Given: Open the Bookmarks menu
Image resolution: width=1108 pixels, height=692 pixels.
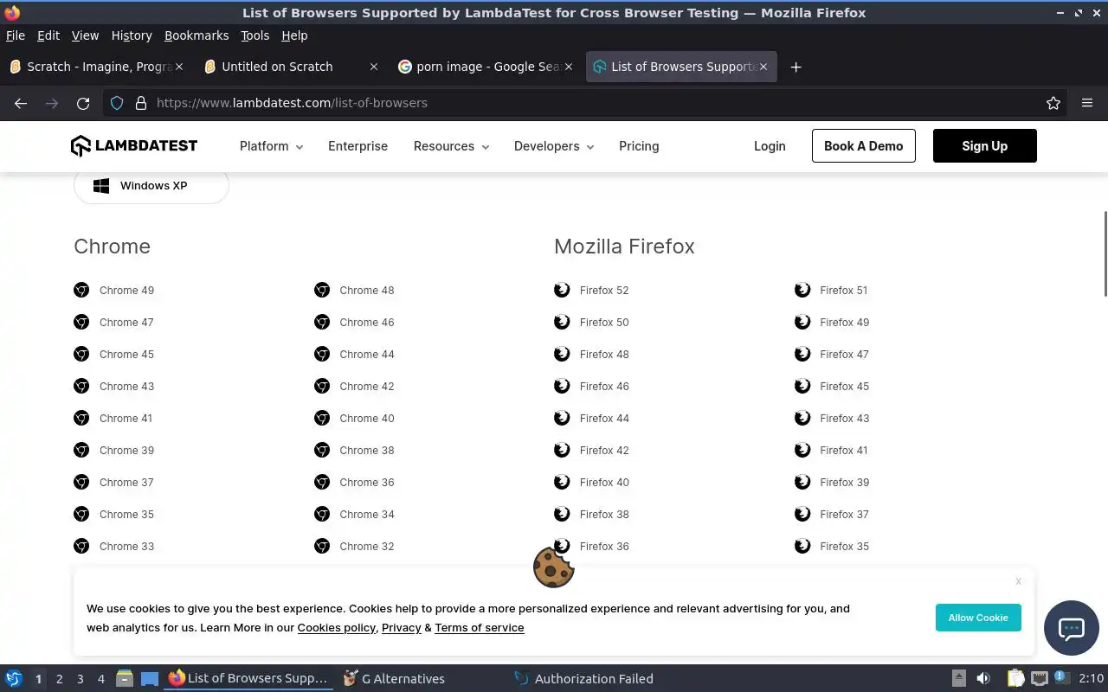Looking at the screenshot, I should click(196, 35).
